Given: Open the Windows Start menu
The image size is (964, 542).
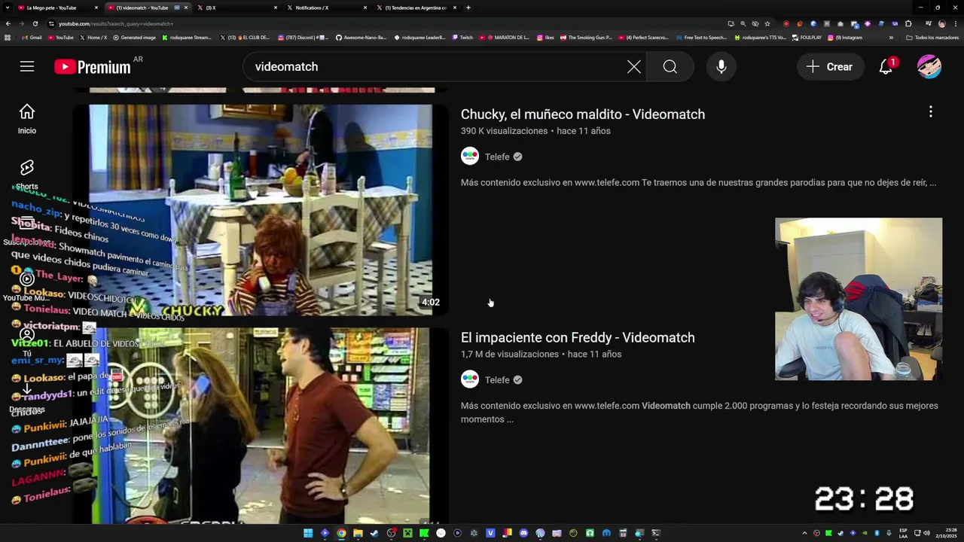Looking at the screenshot, I should coord(308,533).
